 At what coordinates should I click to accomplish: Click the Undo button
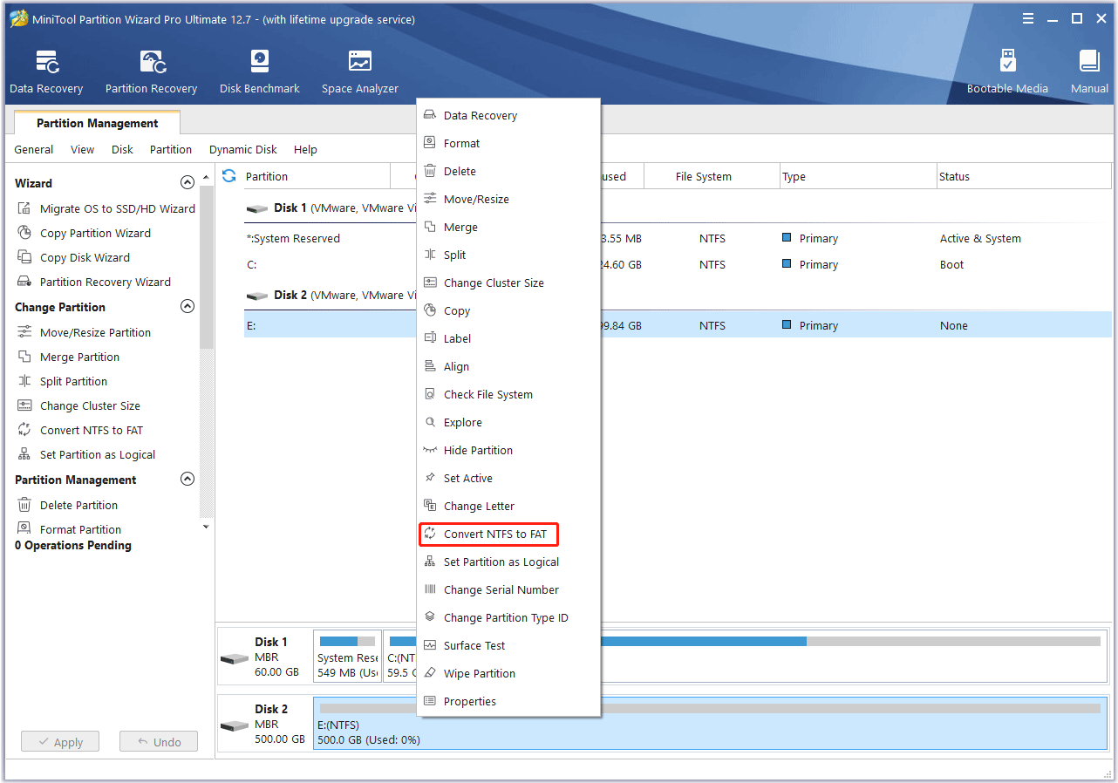point(159,742)
